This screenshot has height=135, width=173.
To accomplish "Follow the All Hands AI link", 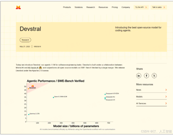I will [33, 68].
